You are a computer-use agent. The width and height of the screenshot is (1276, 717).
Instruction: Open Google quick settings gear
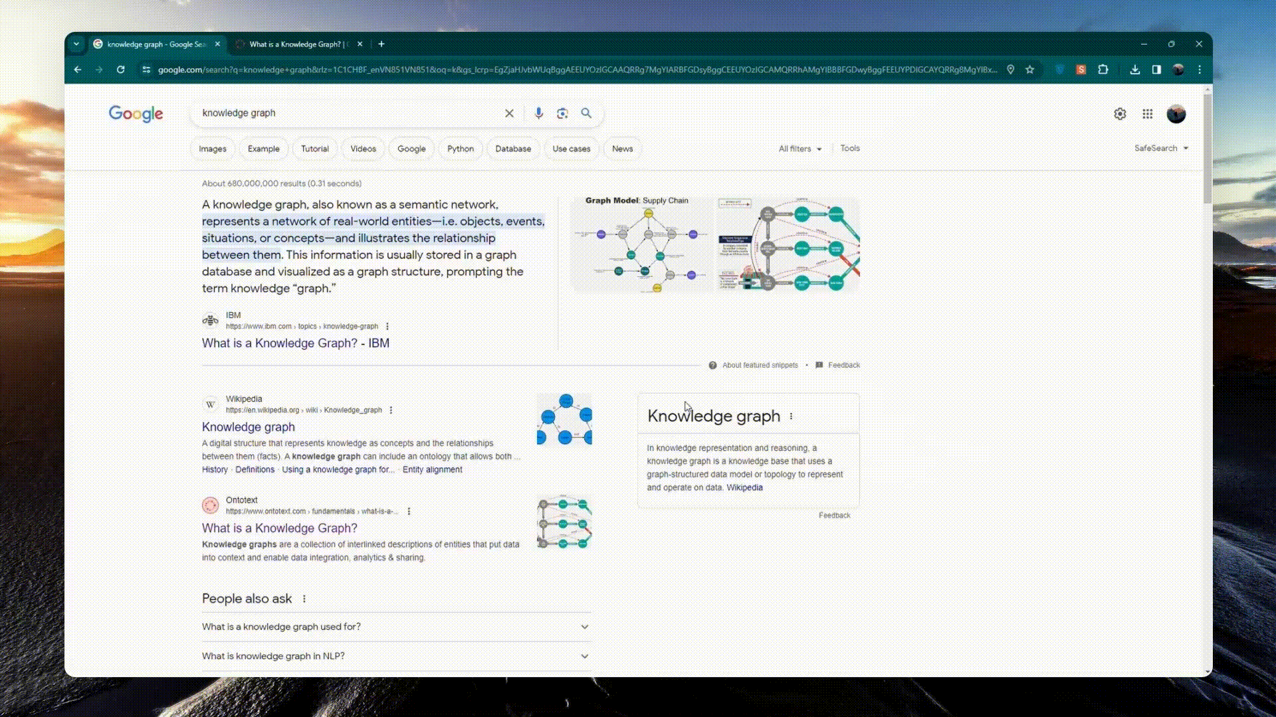1120,114
